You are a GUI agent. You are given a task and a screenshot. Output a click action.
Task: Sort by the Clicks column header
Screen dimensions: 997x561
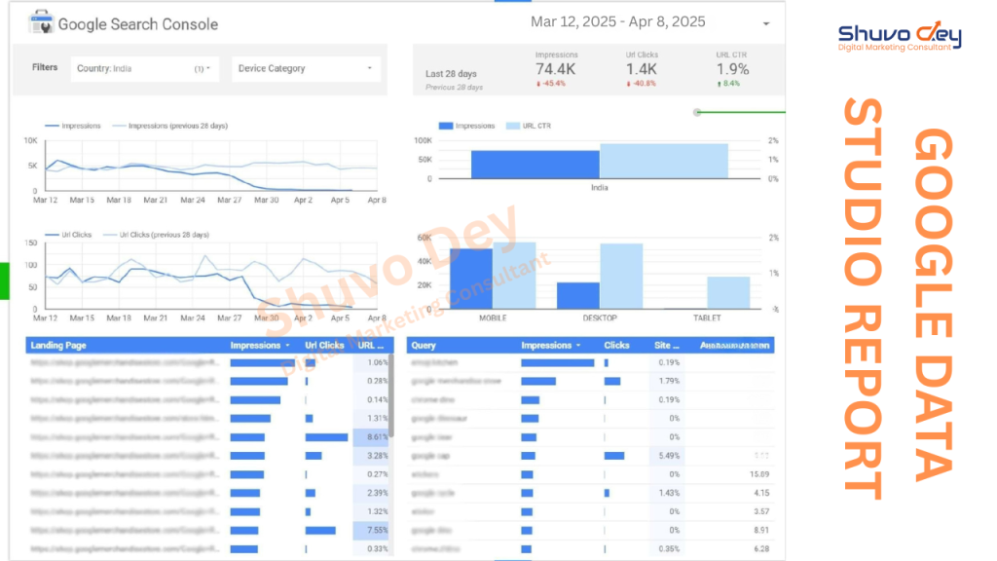click(x=616, y=346)
